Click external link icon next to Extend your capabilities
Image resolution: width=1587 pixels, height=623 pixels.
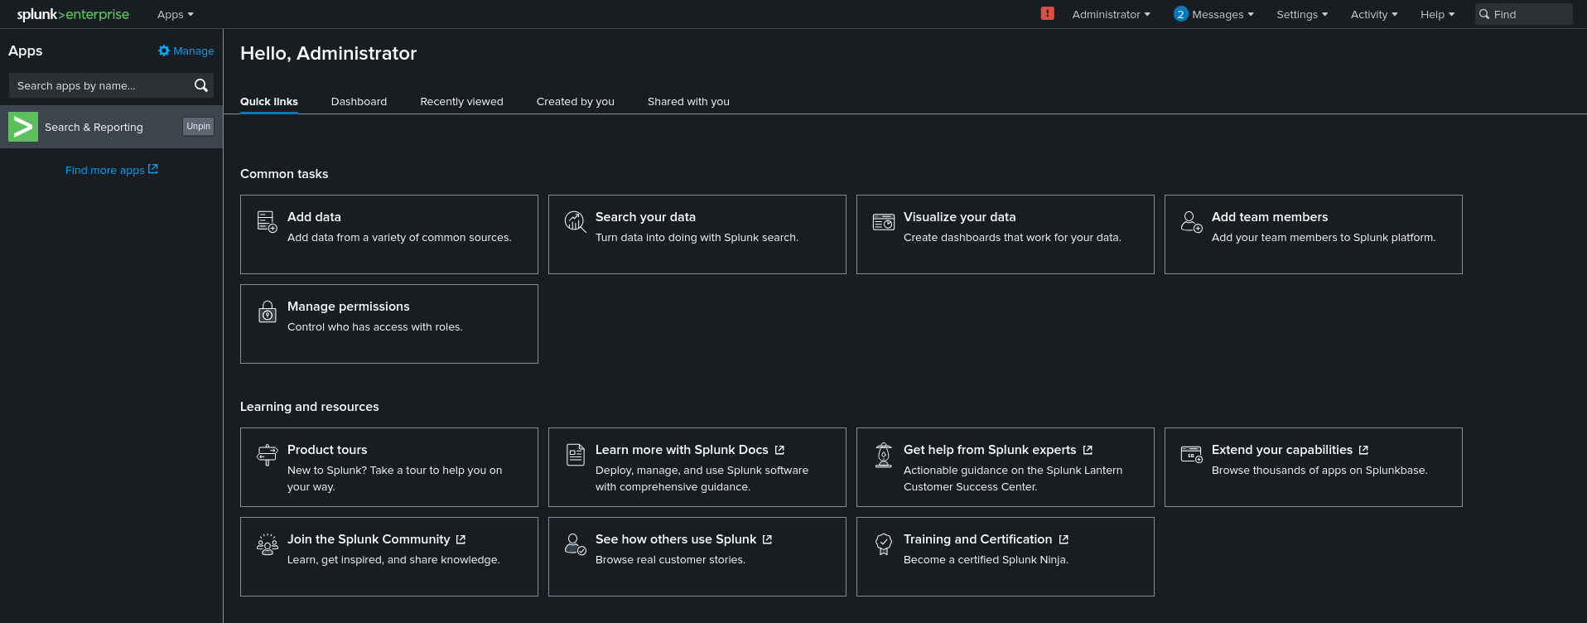pyautogui.click(x=1363, y=450)
